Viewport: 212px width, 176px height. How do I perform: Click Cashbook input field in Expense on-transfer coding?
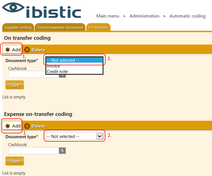pos(34,151)
